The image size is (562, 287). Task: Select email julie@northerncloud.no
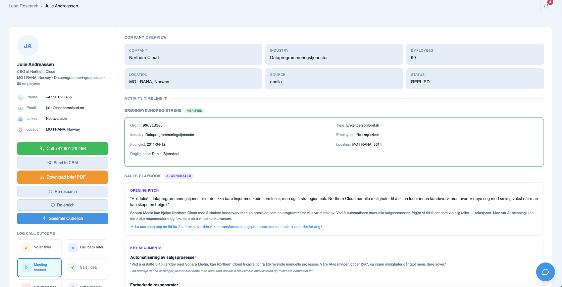(65, 108)
